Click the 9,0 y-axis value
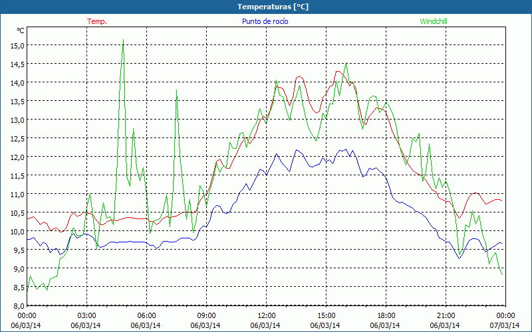Screen dimensions: 532x332 tap(19, 269)
